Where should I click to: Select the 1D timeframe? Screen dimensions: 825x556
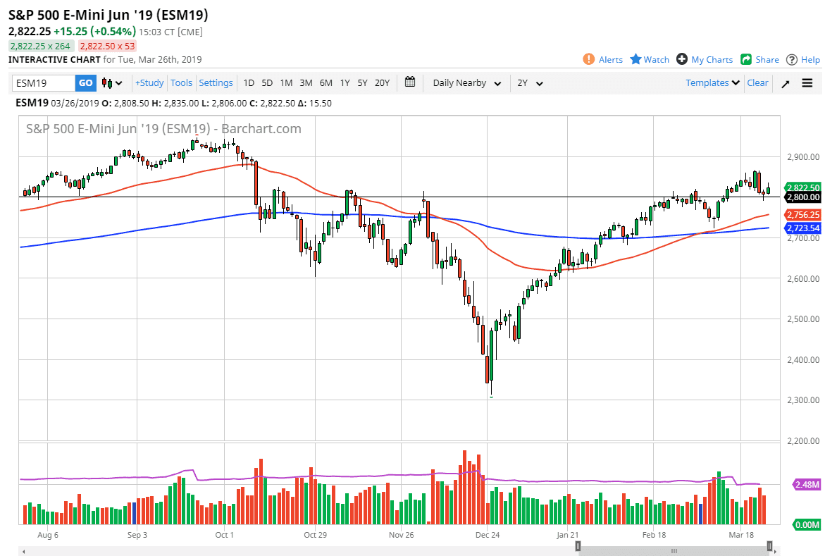(249, 83)
